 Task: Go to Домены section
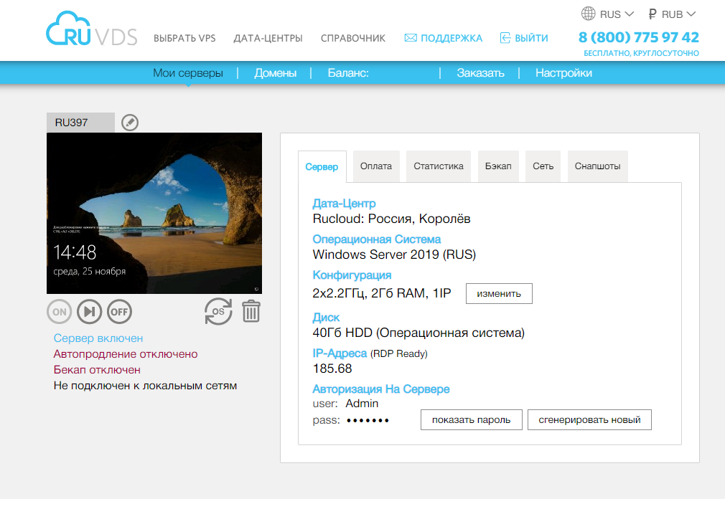275,73
